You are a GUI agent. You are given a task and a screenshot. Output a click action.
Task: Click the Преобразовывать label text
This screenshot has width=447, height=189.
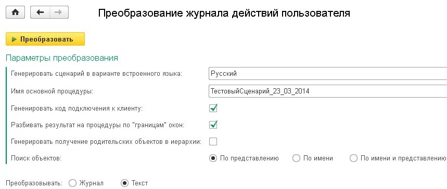(34, 183)
